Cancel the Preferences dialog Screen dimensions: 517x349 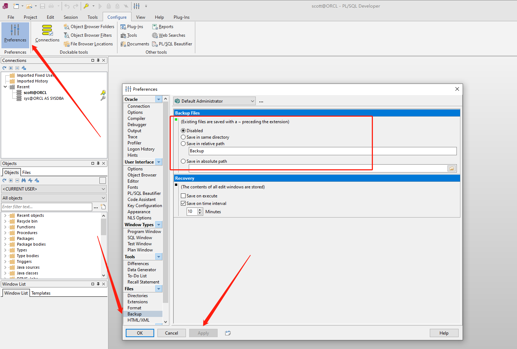(171, 333)
